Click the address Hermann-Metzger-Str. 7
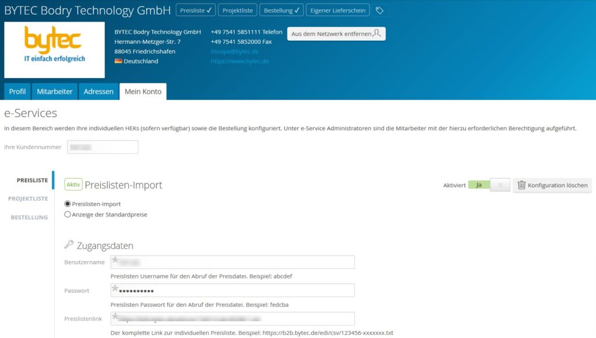 point(147,42)
